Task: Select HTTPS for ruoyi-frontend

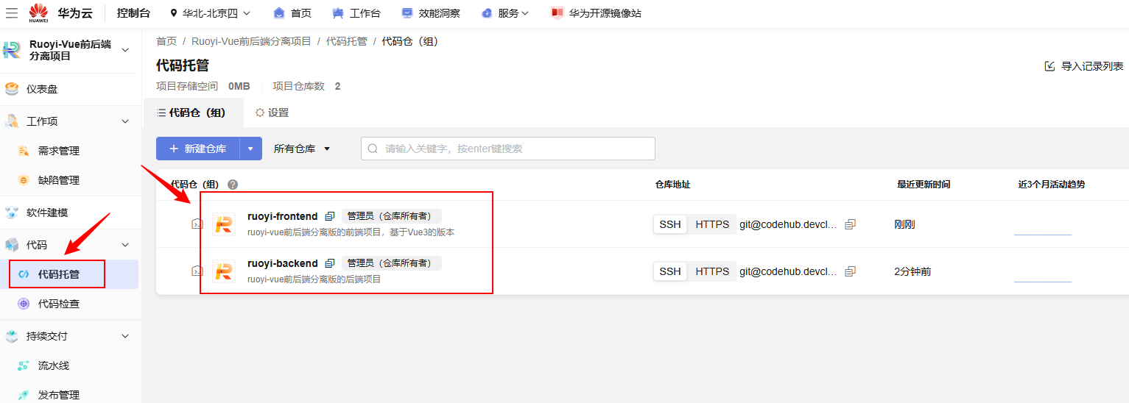Action: pyautogui.click(x=712, y=224)
